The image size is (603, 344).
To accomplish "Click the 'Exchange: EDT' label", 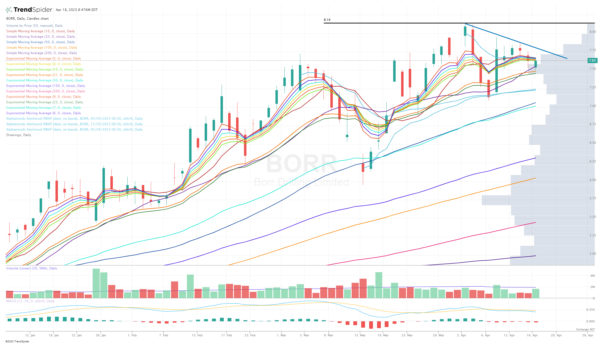I will pyautogui.click(x=586, y=330).
